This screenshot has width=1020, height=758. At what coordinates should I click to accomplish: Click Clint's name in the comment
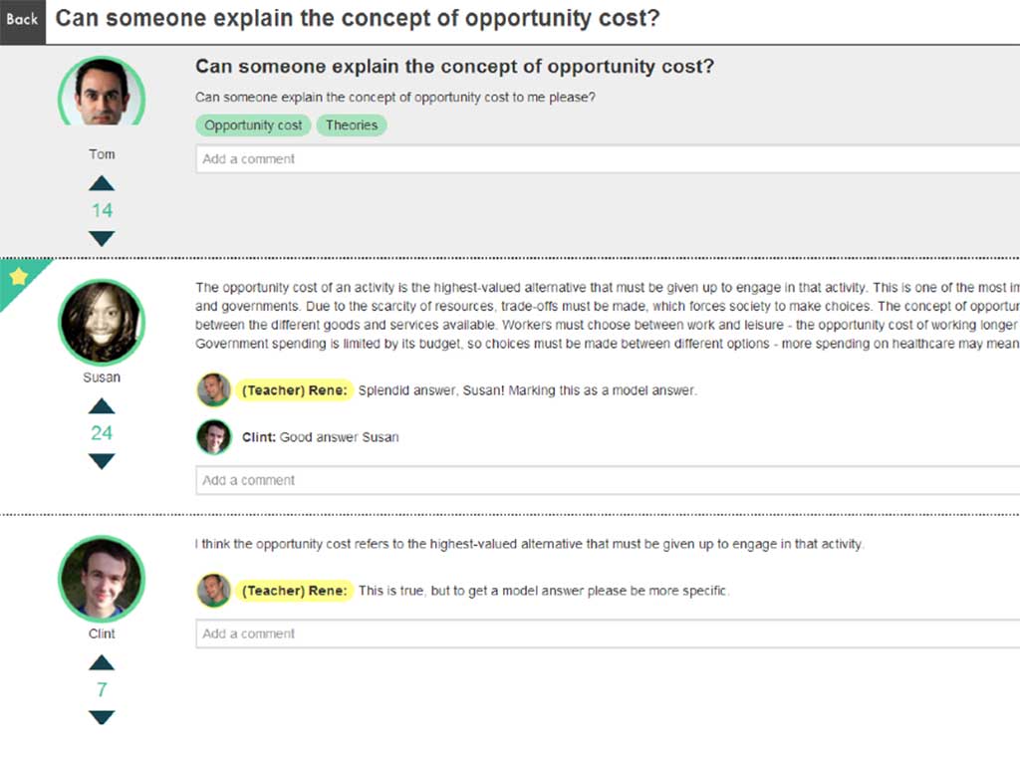(x=258, y=437)
